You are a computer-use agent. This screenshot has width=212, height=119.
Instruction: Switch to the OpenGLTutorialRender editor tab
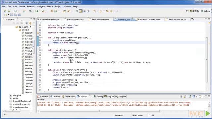(150, 19)
